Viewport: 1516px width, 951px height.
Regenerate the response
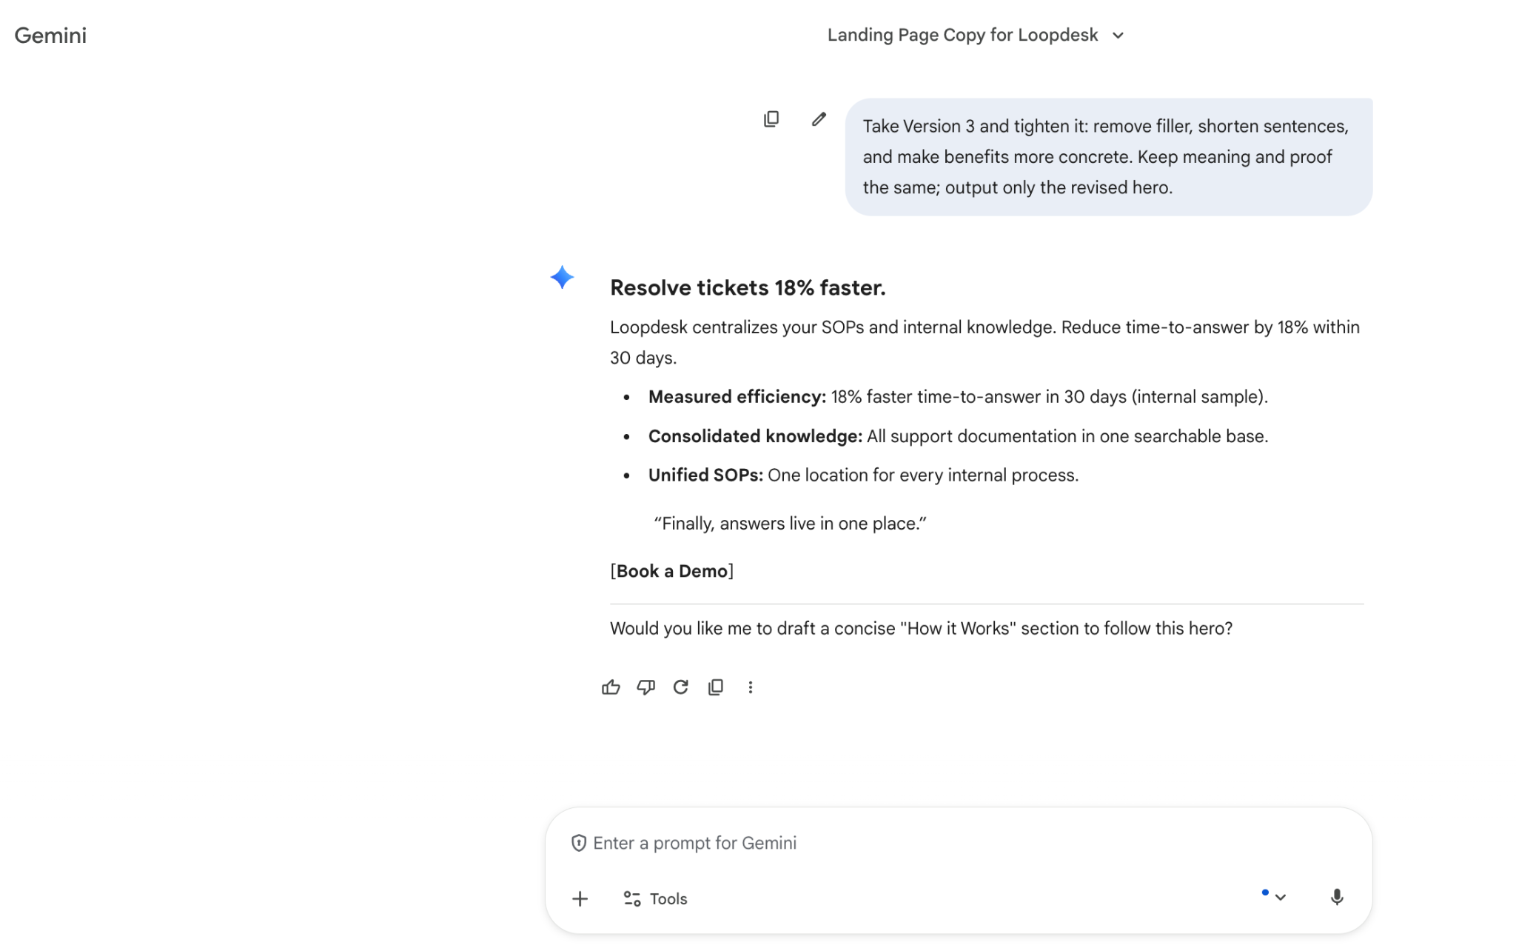pos(680,687)
